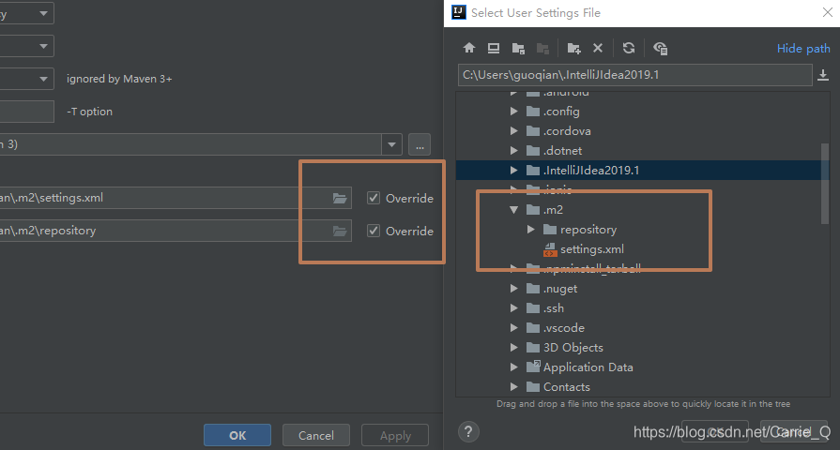Screen dimensions: 840x450
Task: Click the -T option thread count field
Action: [27, 112]
